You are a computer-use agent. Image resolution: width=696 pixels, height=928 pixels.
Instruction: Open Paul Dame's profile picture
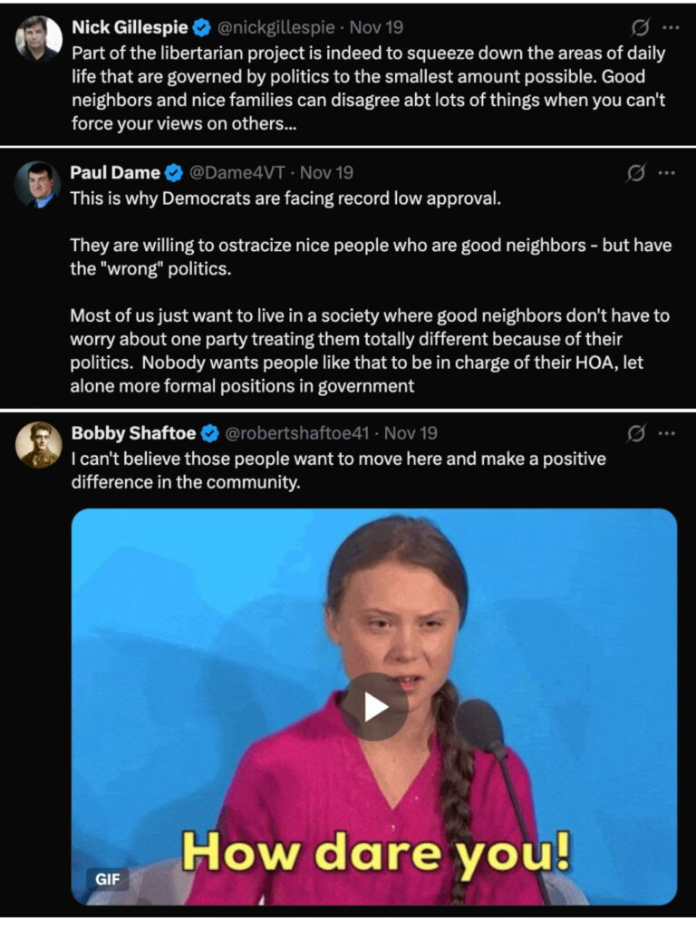pos(39,184)
